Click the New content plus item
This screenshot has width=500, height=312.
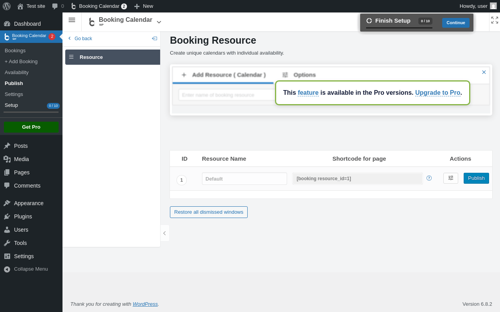click(x=143, y=6)
